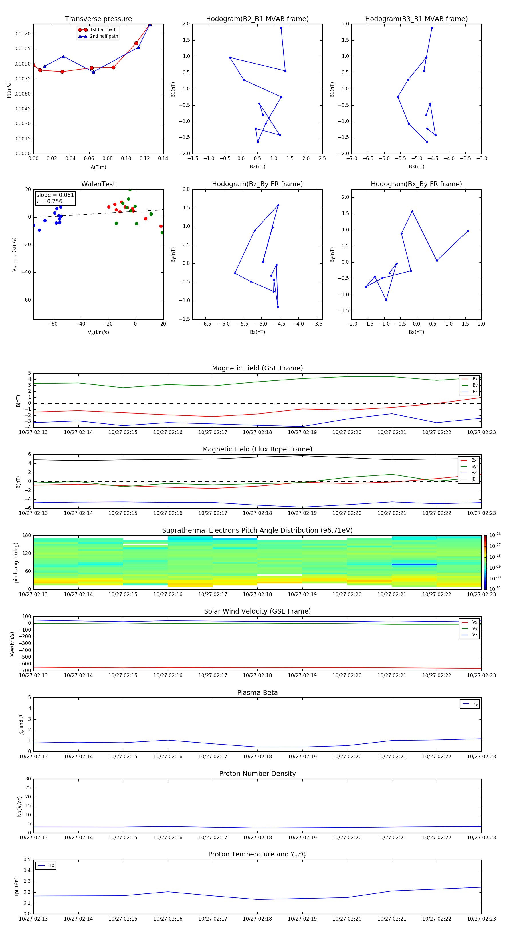Select the Tp legend entry in temperature plot
This screenshot has height=944, width=515.
click(46, 866)
